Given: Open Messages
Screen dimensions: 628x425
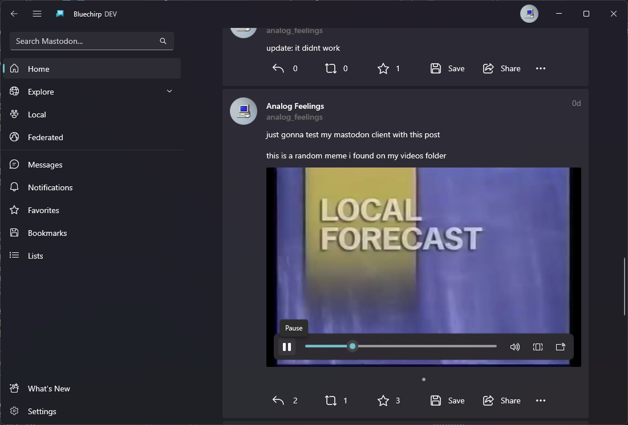Looking at the screenshot, I should 92,165.
